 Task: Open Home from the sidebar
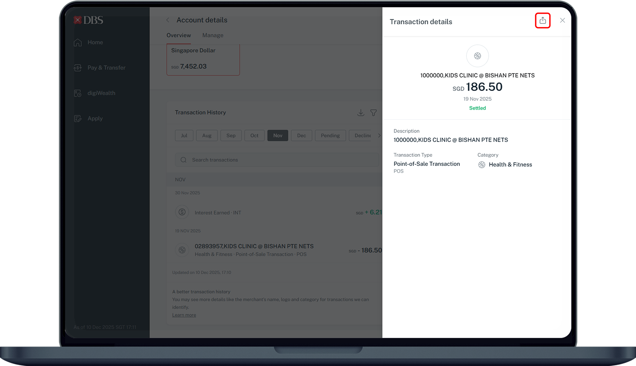(95, 42)
